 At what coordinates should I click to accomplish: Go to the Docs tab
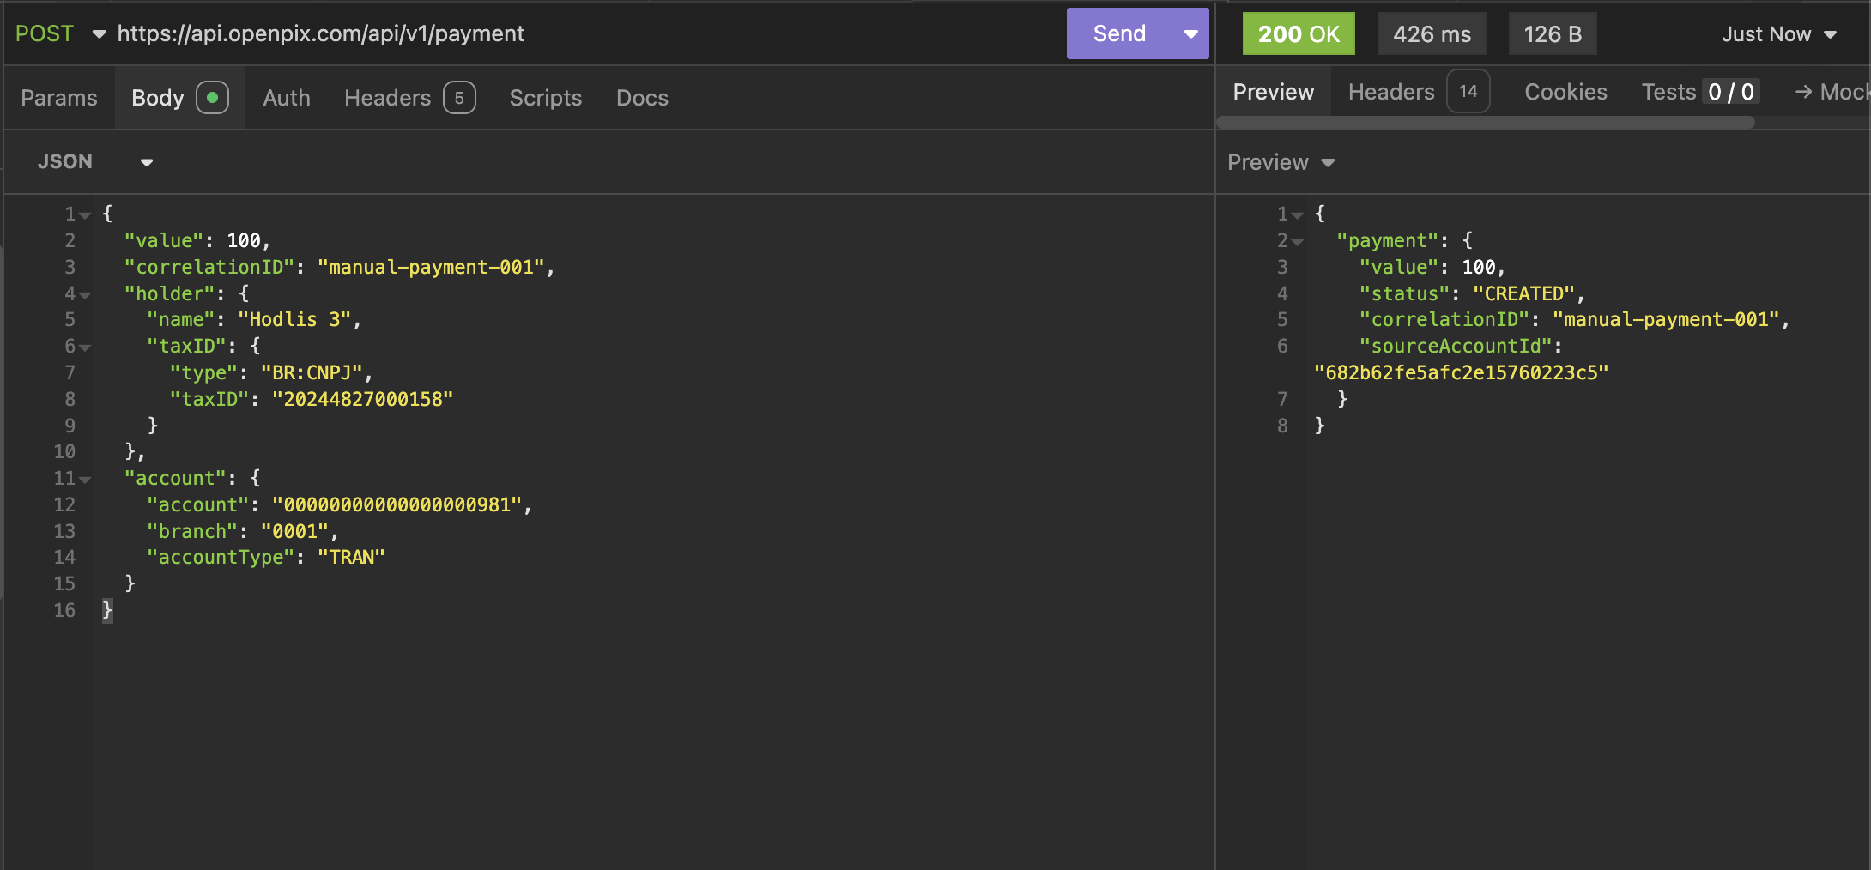coord(641,98)
